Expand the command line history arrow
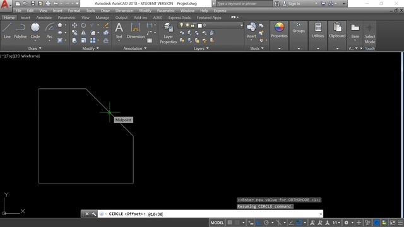Image resolution: width=404 pixels, height=227 pixels. tap(321, 214)
